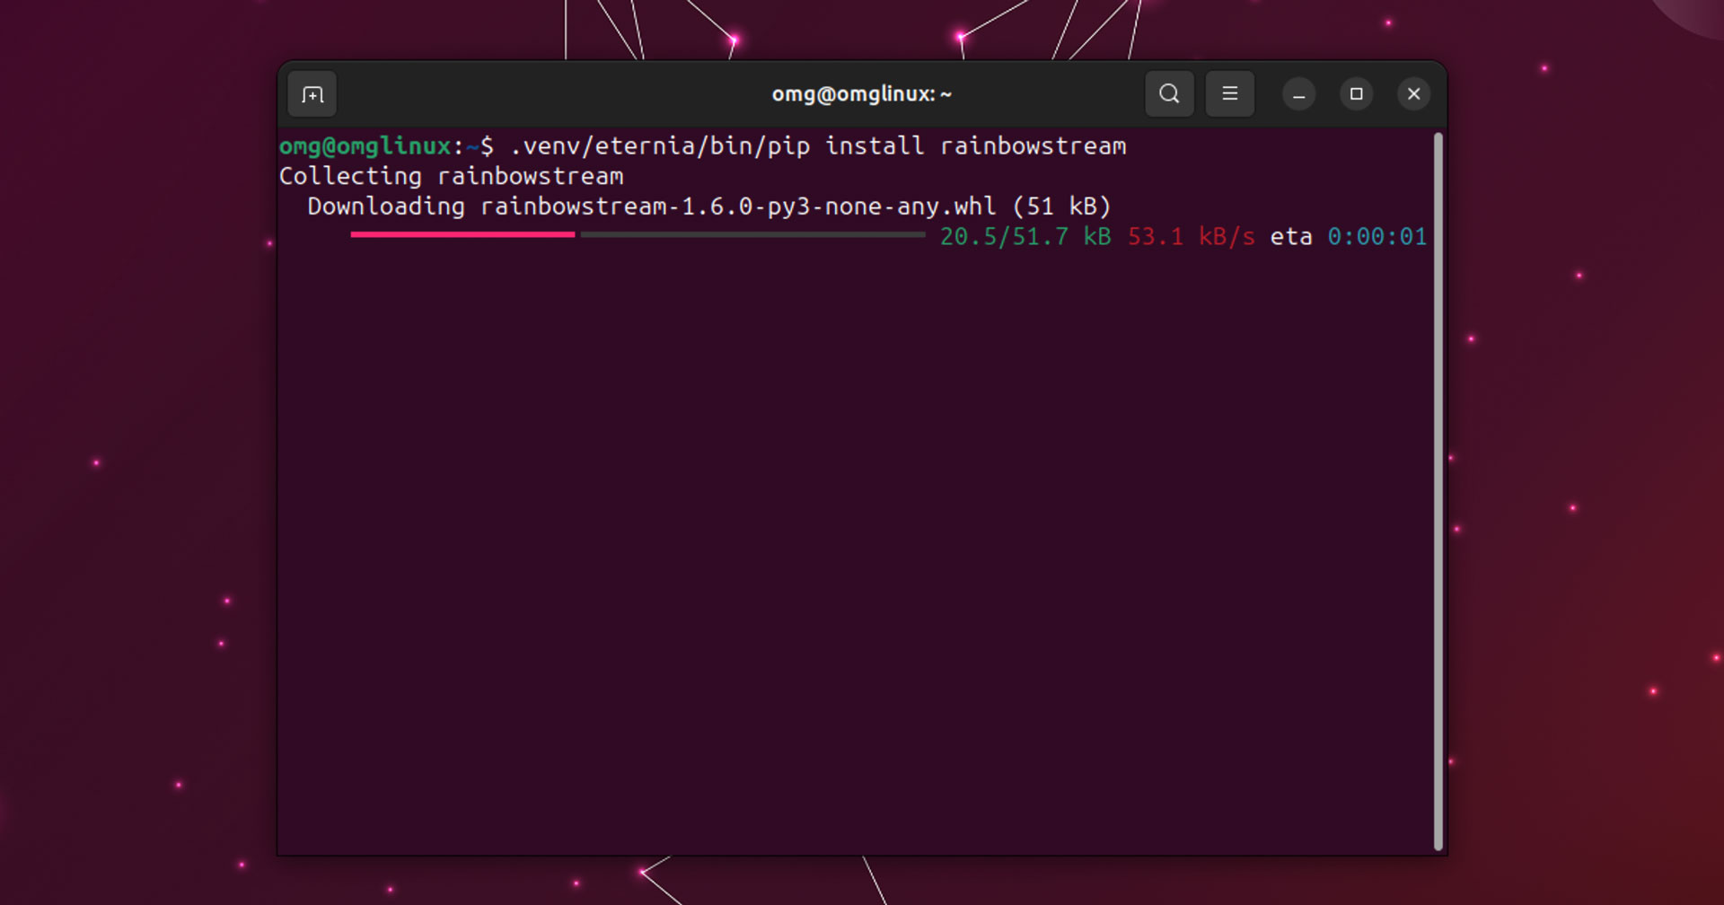The height and width of the screenshot is (905, 1724).
Task: Click the pip download progress bar
Action: tap(638, 235)
